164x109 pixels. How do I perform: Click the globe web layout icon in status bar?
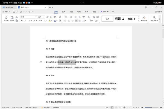coord(125,107)
